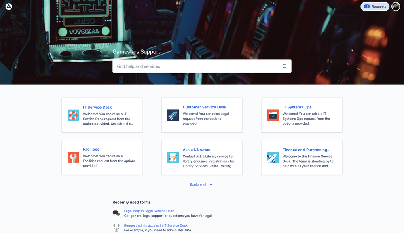Click the Ask a Librarian notepad icon

coord(173,157)
